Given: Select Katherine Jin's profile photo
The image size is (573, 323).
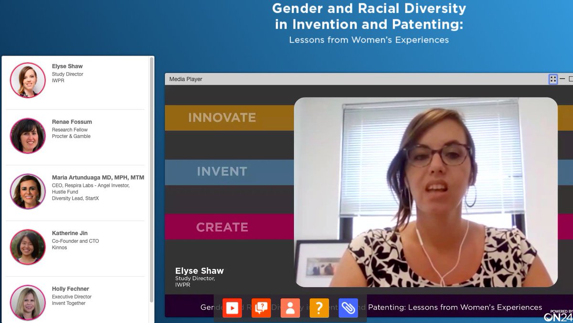Looking at the screenshot, I should click(x=28, y=247).
